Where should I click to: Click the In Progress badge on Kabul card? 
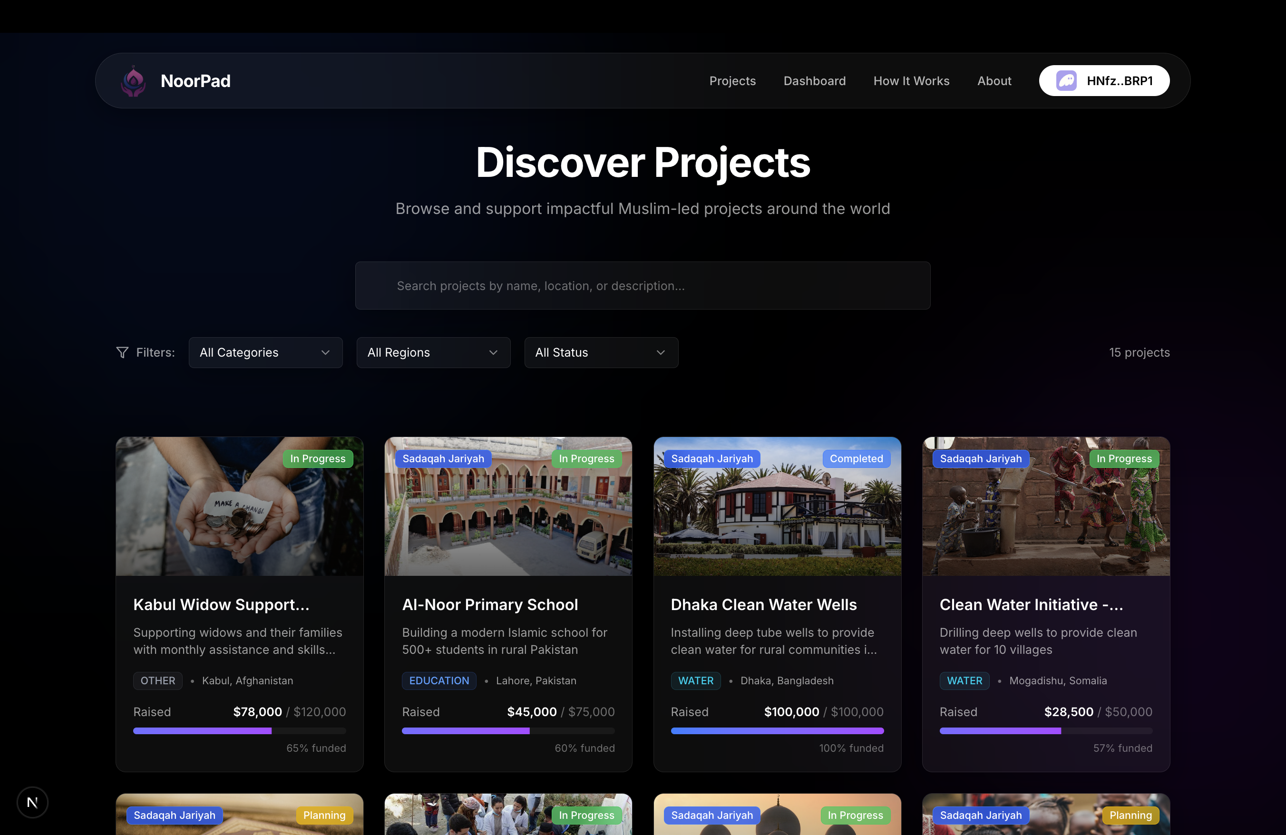(x=318, y=458)
